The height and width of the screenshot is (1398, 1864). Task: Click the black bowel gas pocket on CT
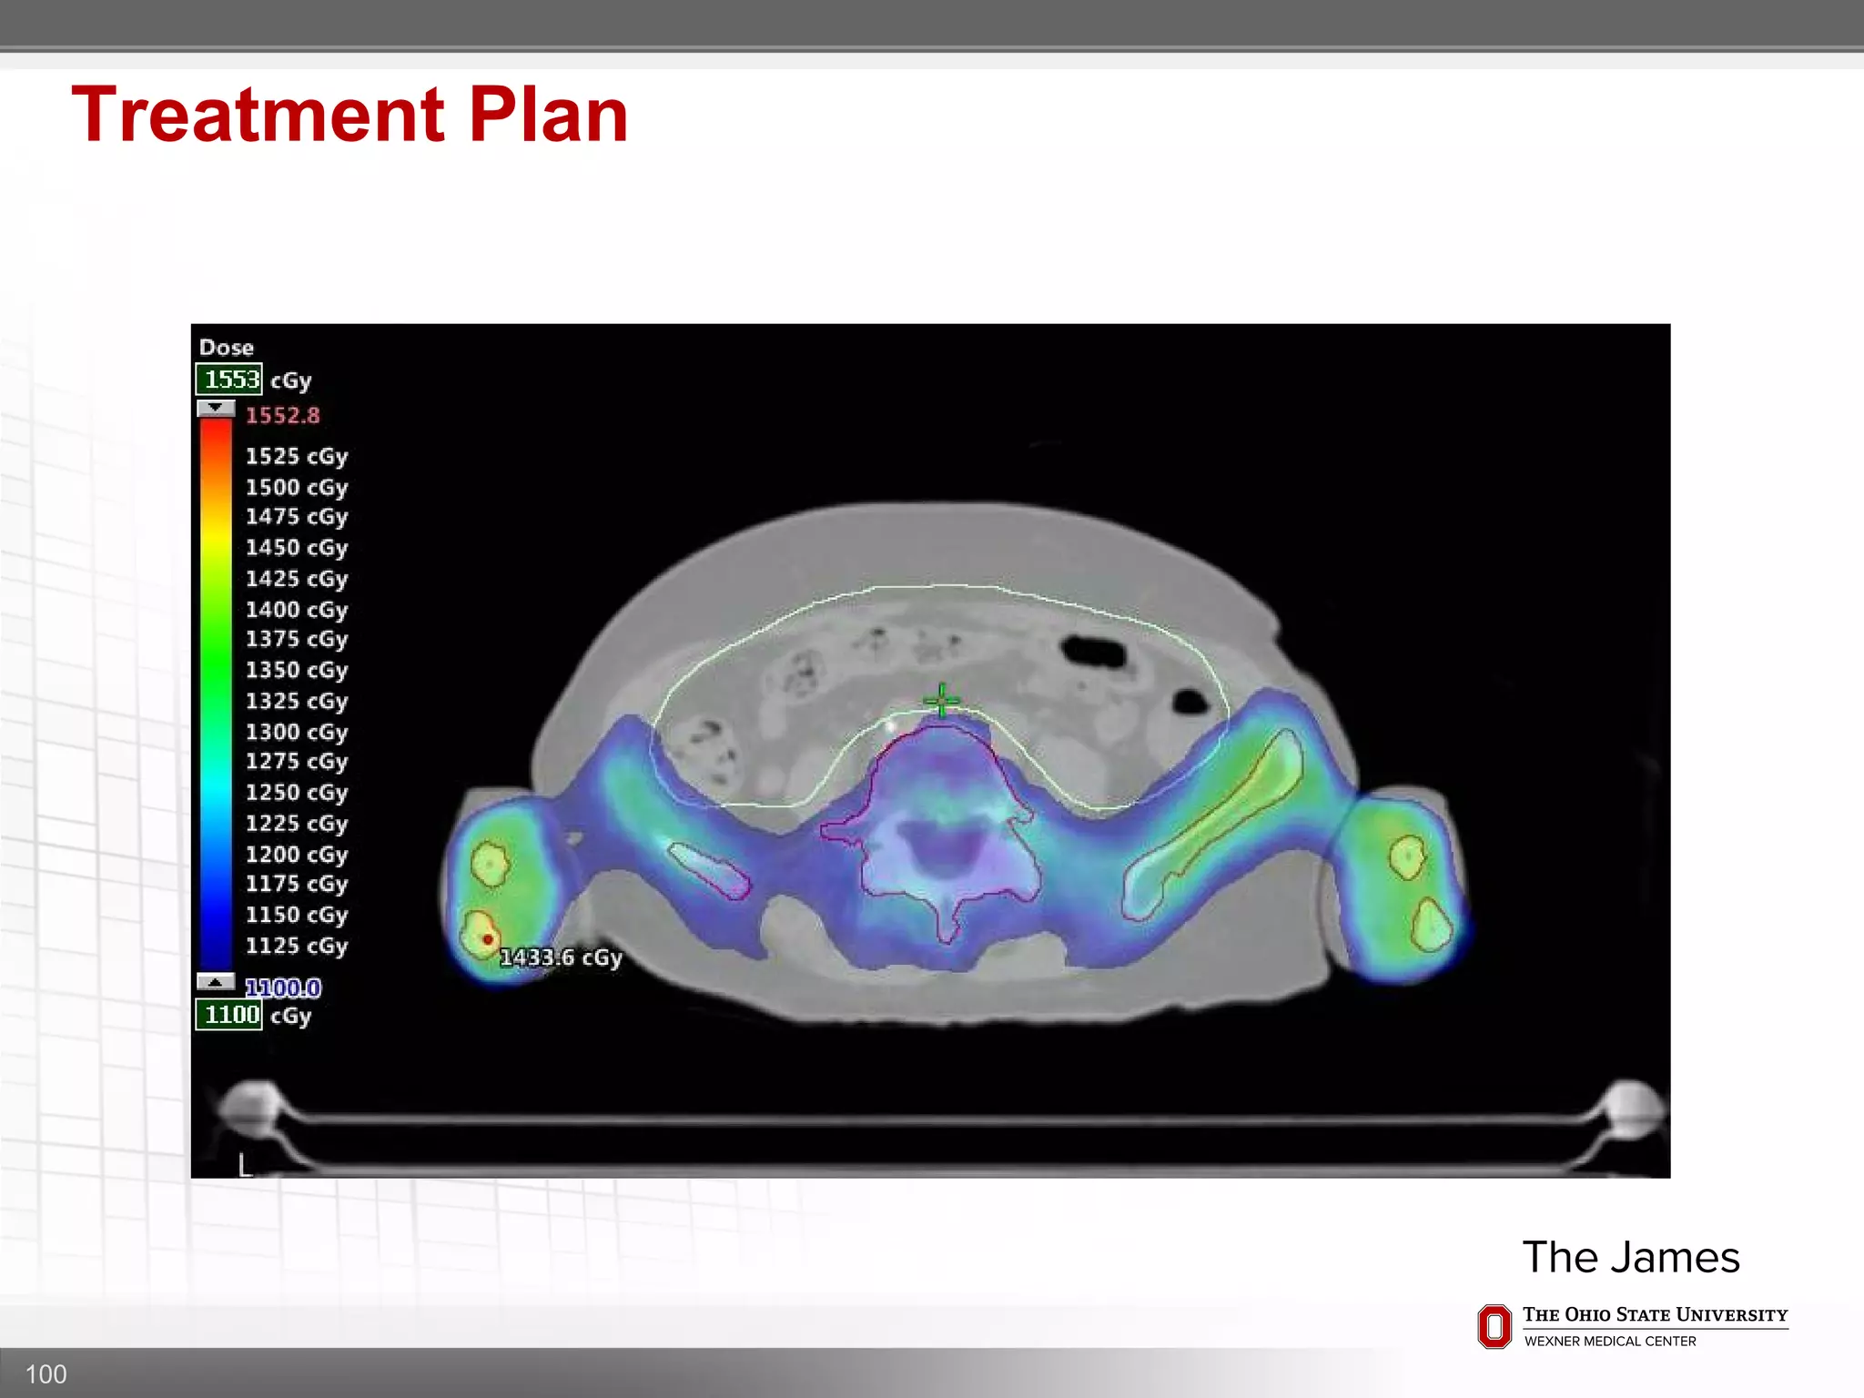coord(1094,652)
